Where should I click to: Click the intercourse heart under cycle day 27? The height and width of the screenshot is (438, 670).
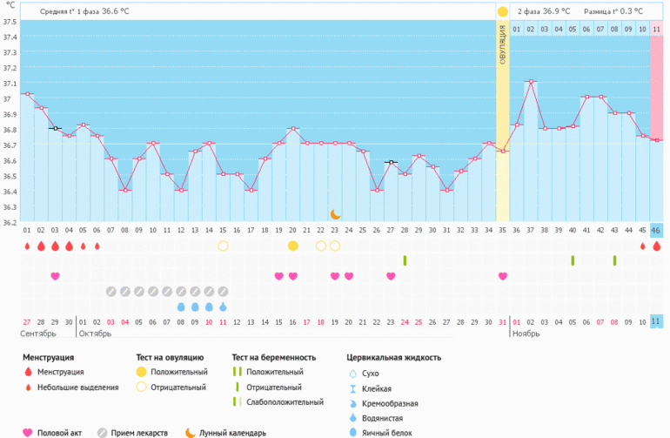point(391,276)
